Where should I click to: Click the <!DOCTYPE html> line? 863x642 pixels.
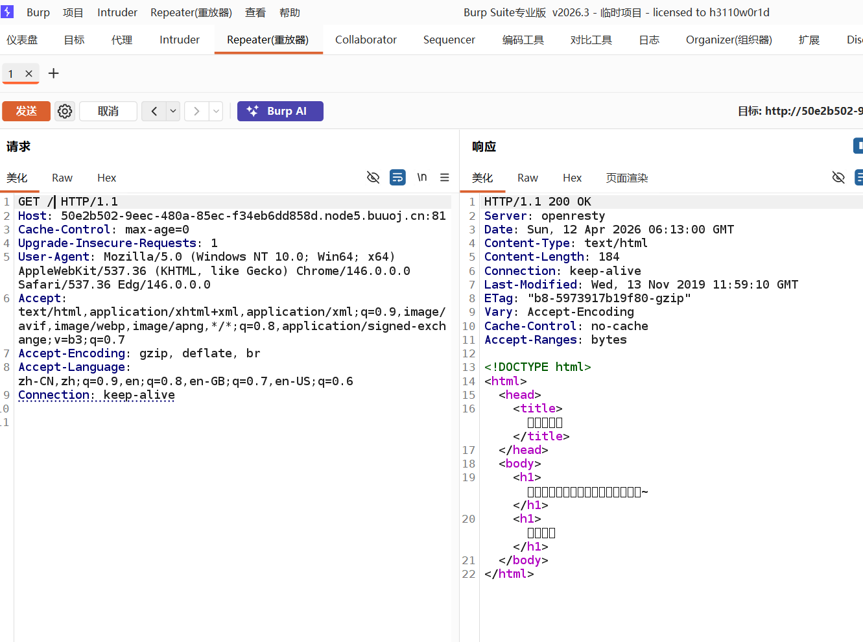coord(538,367)
